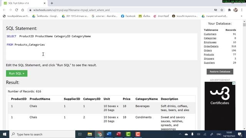This screenshot has width=246, height=138.
Task: Open the Categories table link
Action: 210,38
